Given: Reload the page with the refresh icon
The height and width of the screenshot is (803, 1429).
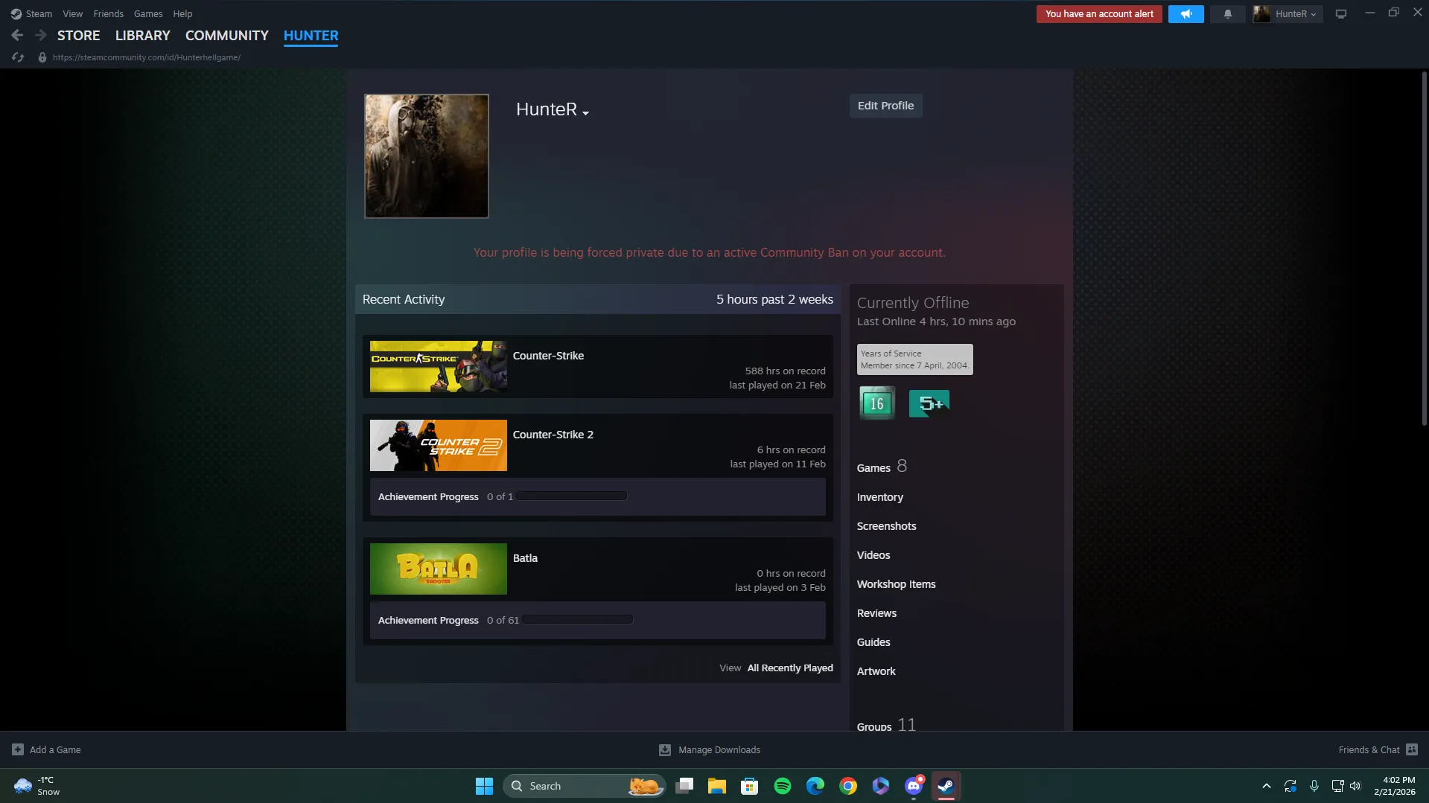Looking at the screenshot, I should 18,57.
